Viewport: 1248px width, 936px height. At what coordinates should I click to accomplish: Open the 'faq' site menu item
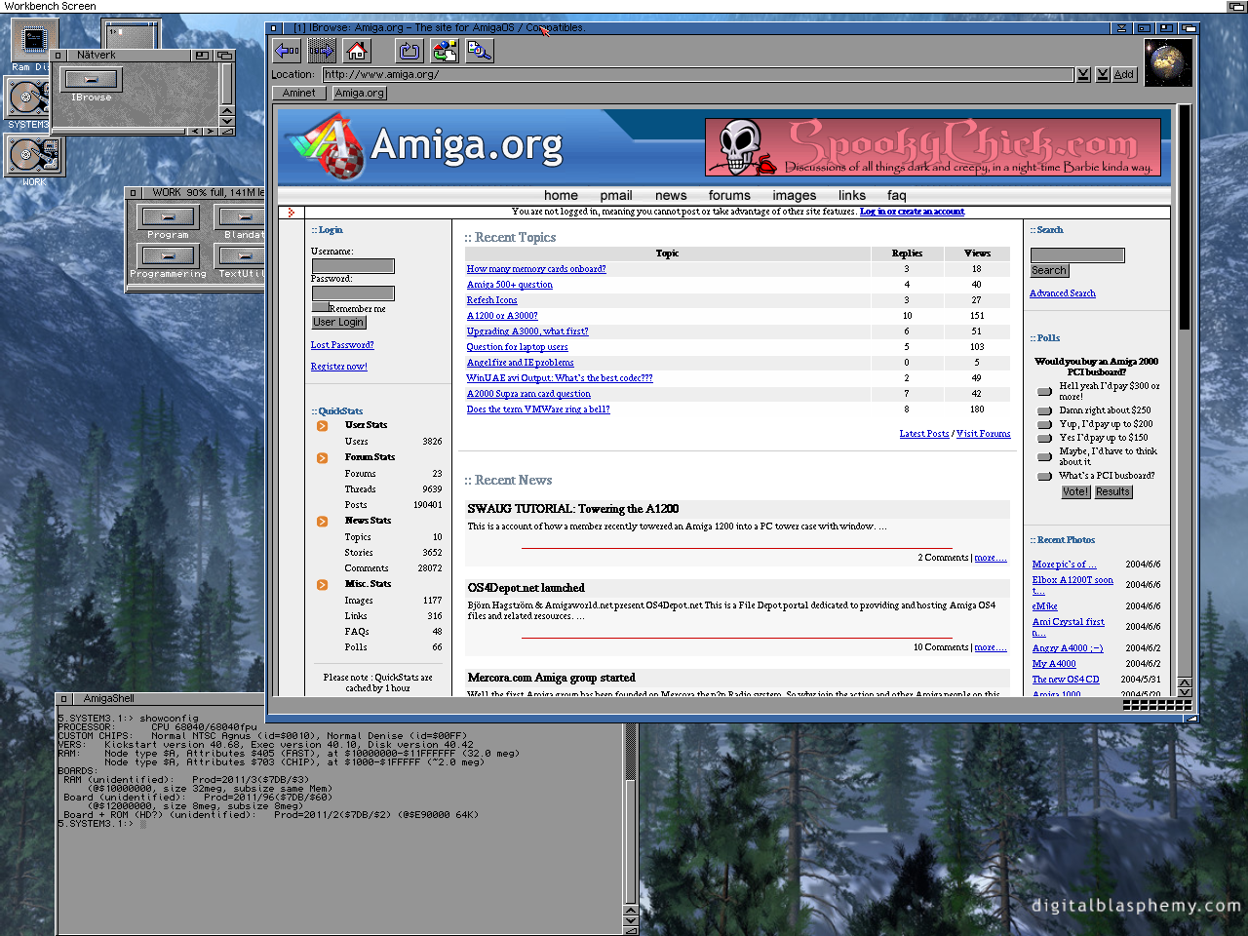point(897,195)
